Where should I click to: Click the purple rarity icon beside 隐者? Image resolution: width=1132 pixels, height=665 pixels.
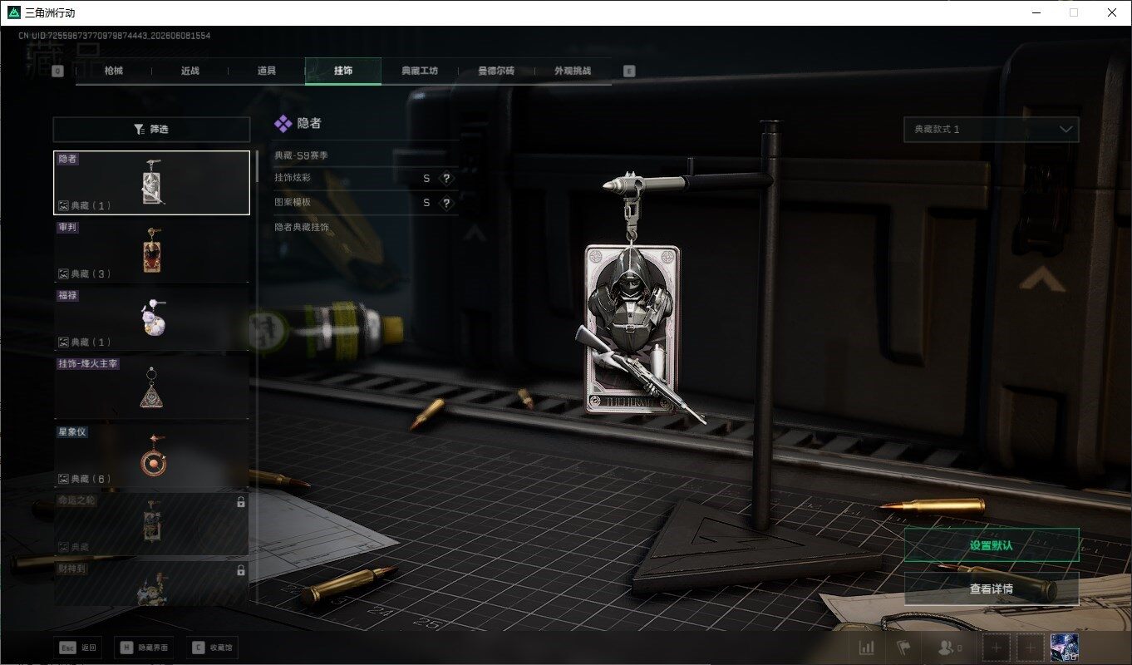point(283,123)
